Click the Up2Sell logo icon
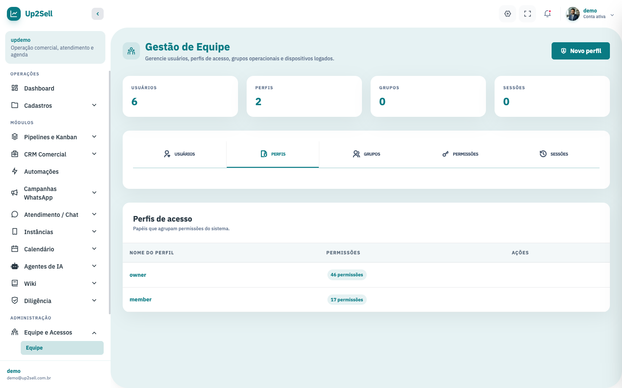This screenshot has height=388, width=622. [x=14, y=14]
